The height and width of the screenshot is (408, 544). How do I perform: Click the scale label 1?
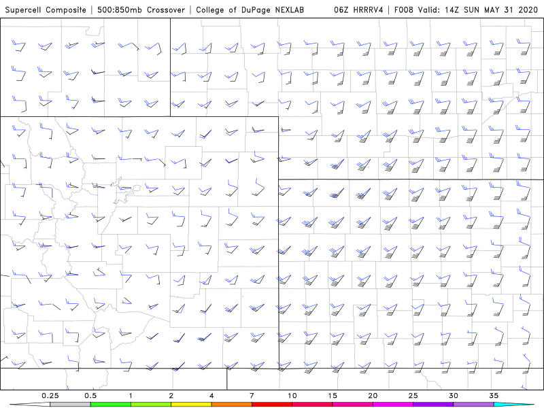(x=131, y=396)
